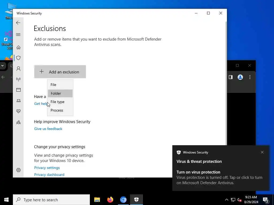Open Virus & threat protection shield icon
The image size is (274, 205).
[x=18, y=58]
